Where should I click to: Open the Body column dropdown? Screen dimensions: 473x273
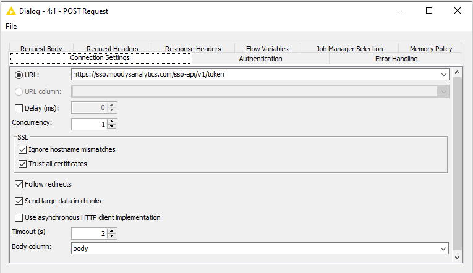[x=443, y=248]
